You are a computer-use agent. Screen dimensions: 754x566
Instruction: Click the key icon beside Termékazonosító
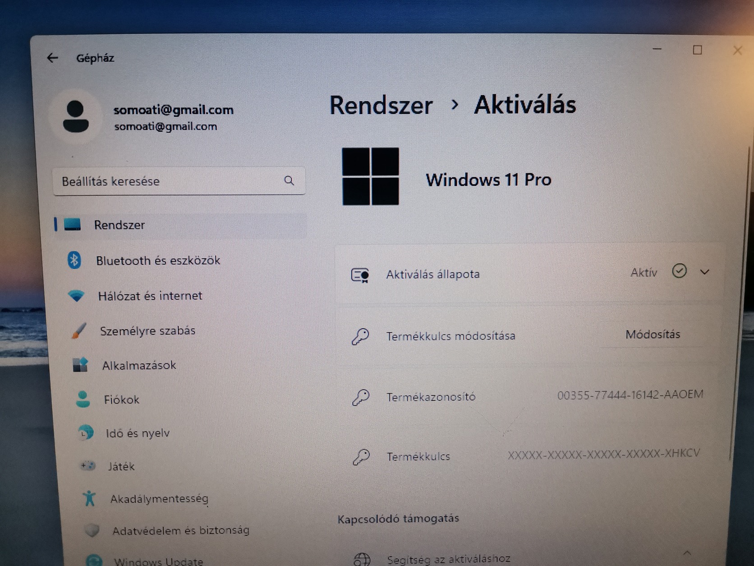point(361,397)
